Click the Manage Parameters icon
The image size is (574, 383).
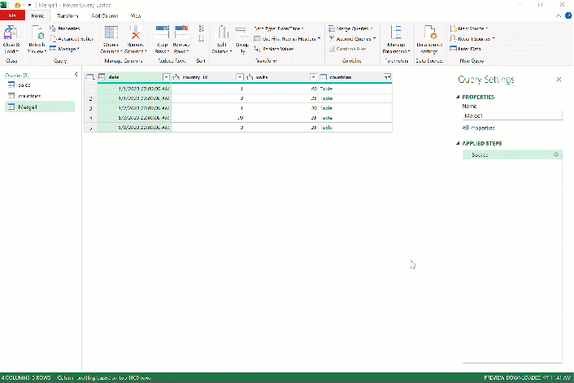396,33
